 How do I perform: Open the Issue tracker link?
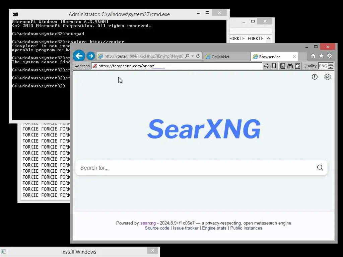(x=186, y=228)
